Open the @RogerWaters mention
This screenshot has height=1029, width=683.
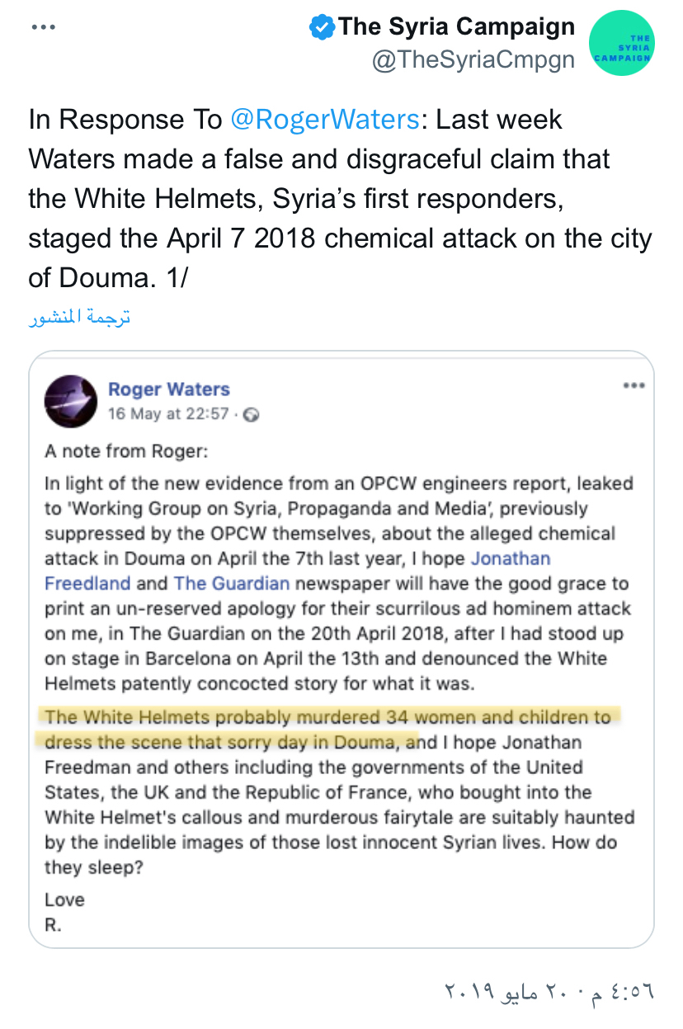coord(325,120)
